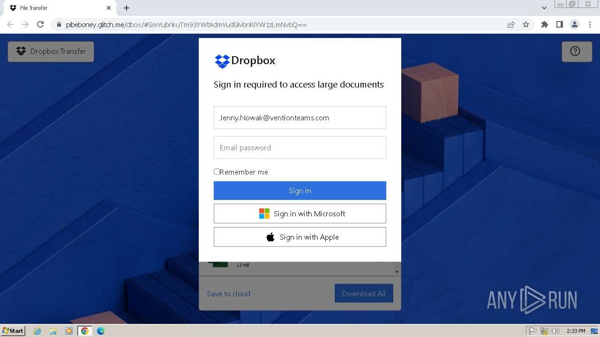Open Windows Media Player from taskbar
The width and height of the screenshot is (600, 337).
pos(69,331)
